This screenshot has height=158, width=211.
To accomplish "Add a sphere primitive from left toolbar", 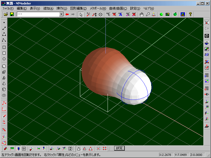I will click(4, 66).
